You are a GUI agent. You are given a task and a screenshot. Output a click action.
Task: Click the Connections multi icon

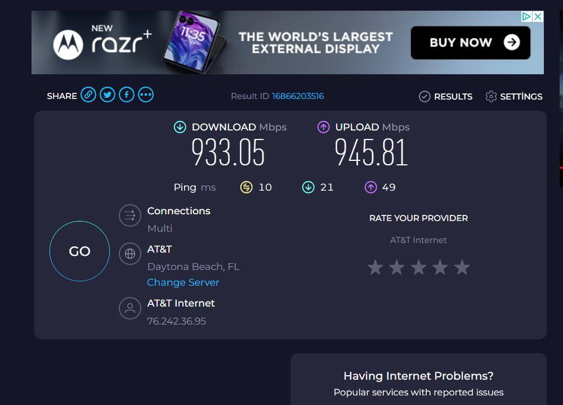130,215
